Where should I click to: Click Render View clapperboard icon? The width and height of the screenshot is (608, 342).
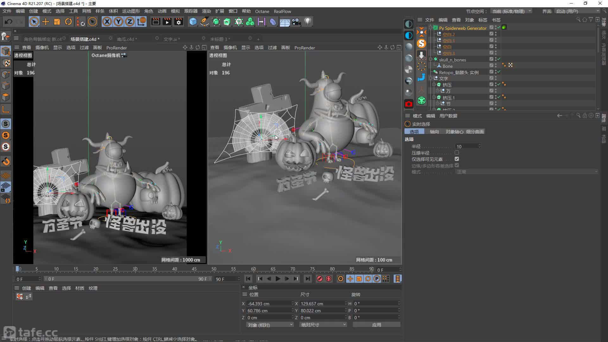pyautogui.click(x=155, y=22)
